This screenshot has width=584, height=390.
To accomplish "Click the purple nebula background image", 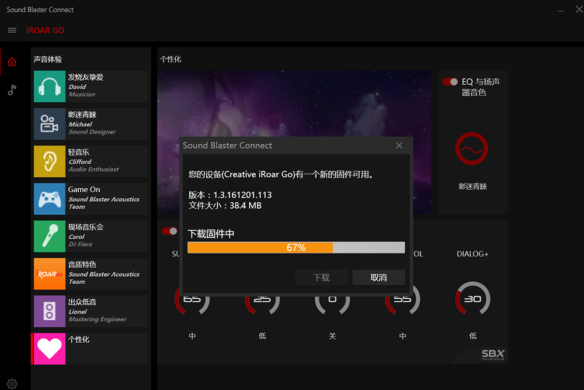I will [294, 105].
